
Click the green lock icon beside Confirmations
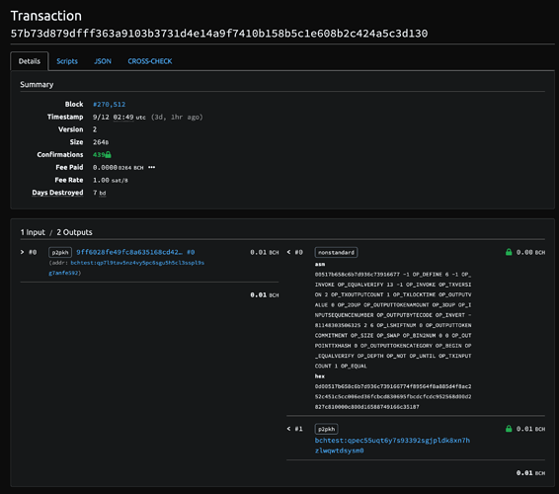[x=108, y=154]
